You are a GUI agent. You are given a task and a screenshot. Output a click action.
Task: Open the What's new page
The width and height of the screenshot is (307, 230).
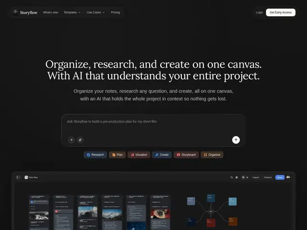pos(50,12)
